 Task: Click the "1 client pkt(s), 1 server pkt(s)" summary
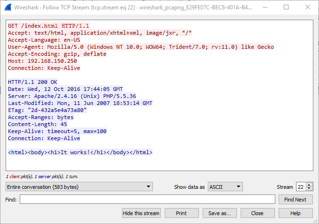(42, 177)
